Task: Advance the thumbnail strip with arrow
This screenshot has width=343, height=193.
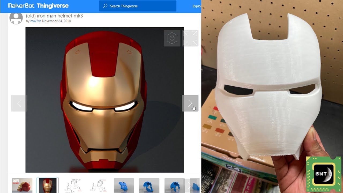Action: (189, 185)
